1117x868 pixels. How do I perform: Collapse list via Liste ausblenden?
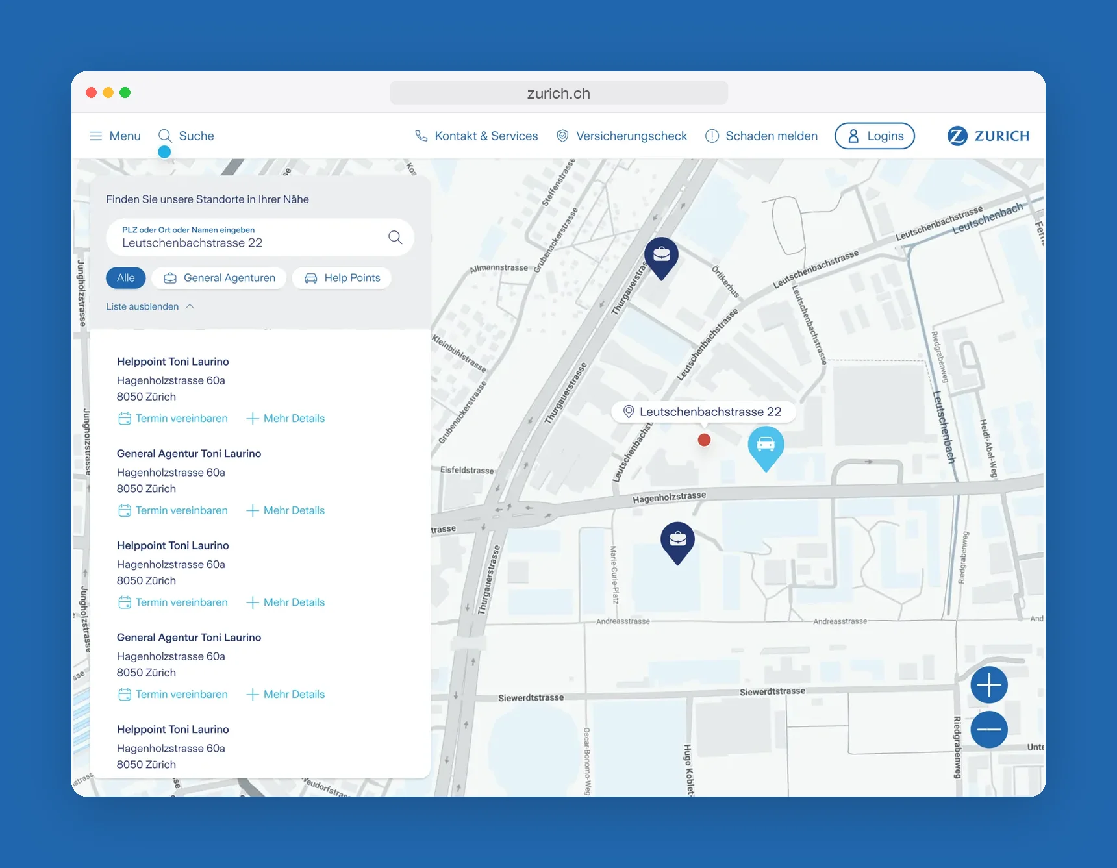click(x=150, y=306)
